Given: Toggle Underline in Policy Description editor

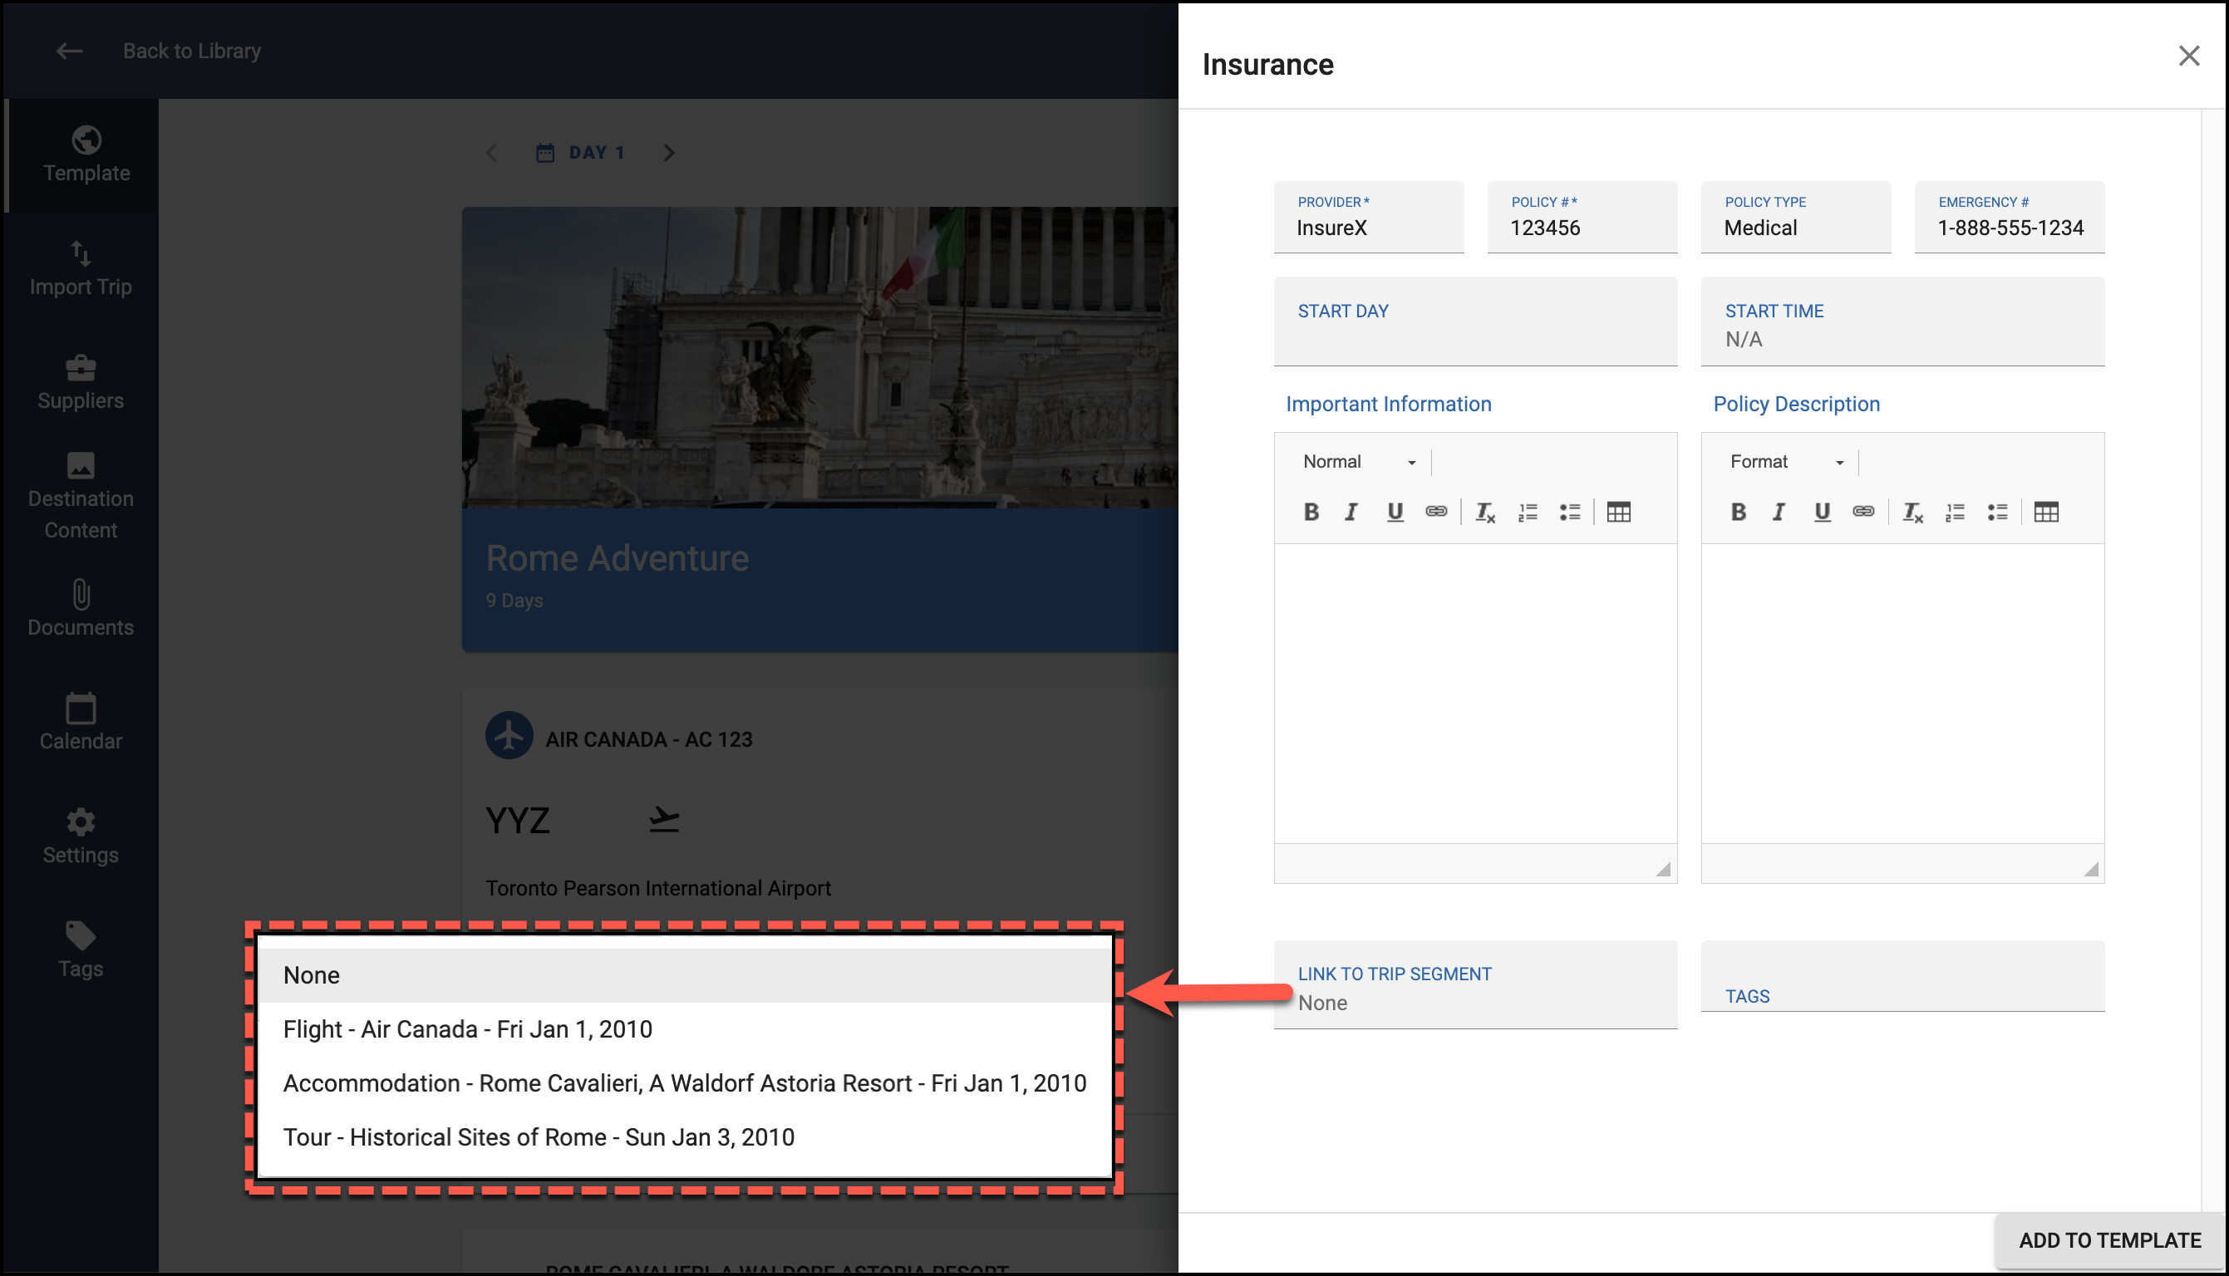Looking at the screenshot, I should tap(1823, 512).
